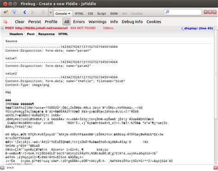Toggle the Break On All Errors icon
Image resolution: width=218 pixels, height=171 pixels.
pos(6,22)
